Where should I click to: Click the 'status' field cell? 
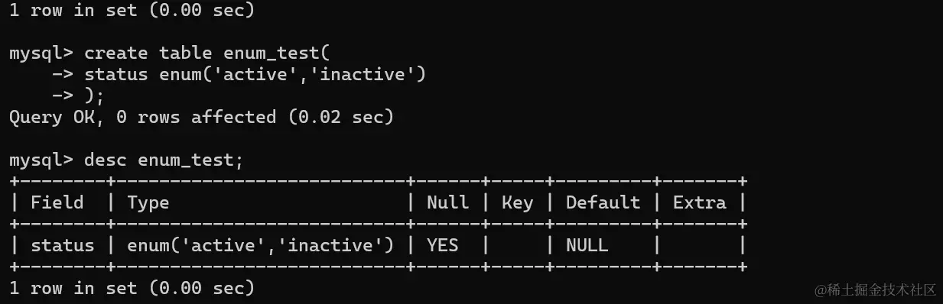click(63, 245)
